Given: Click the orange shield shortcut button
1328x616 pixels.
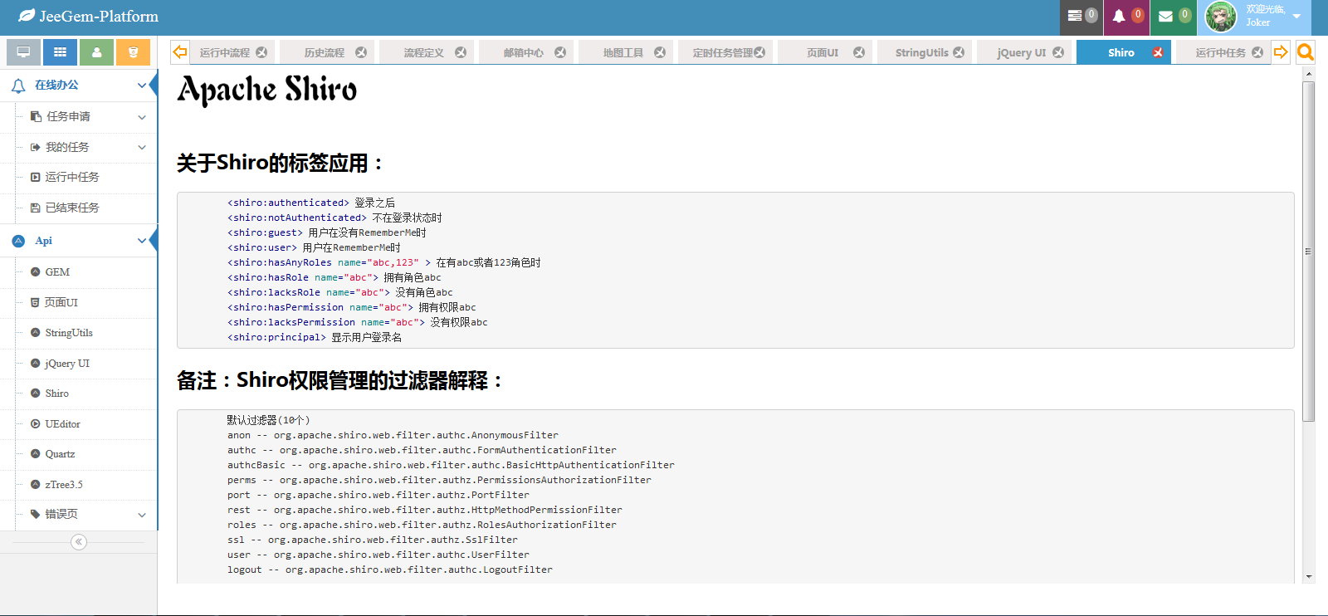Looking at the screenshot, I should (133, 52).
